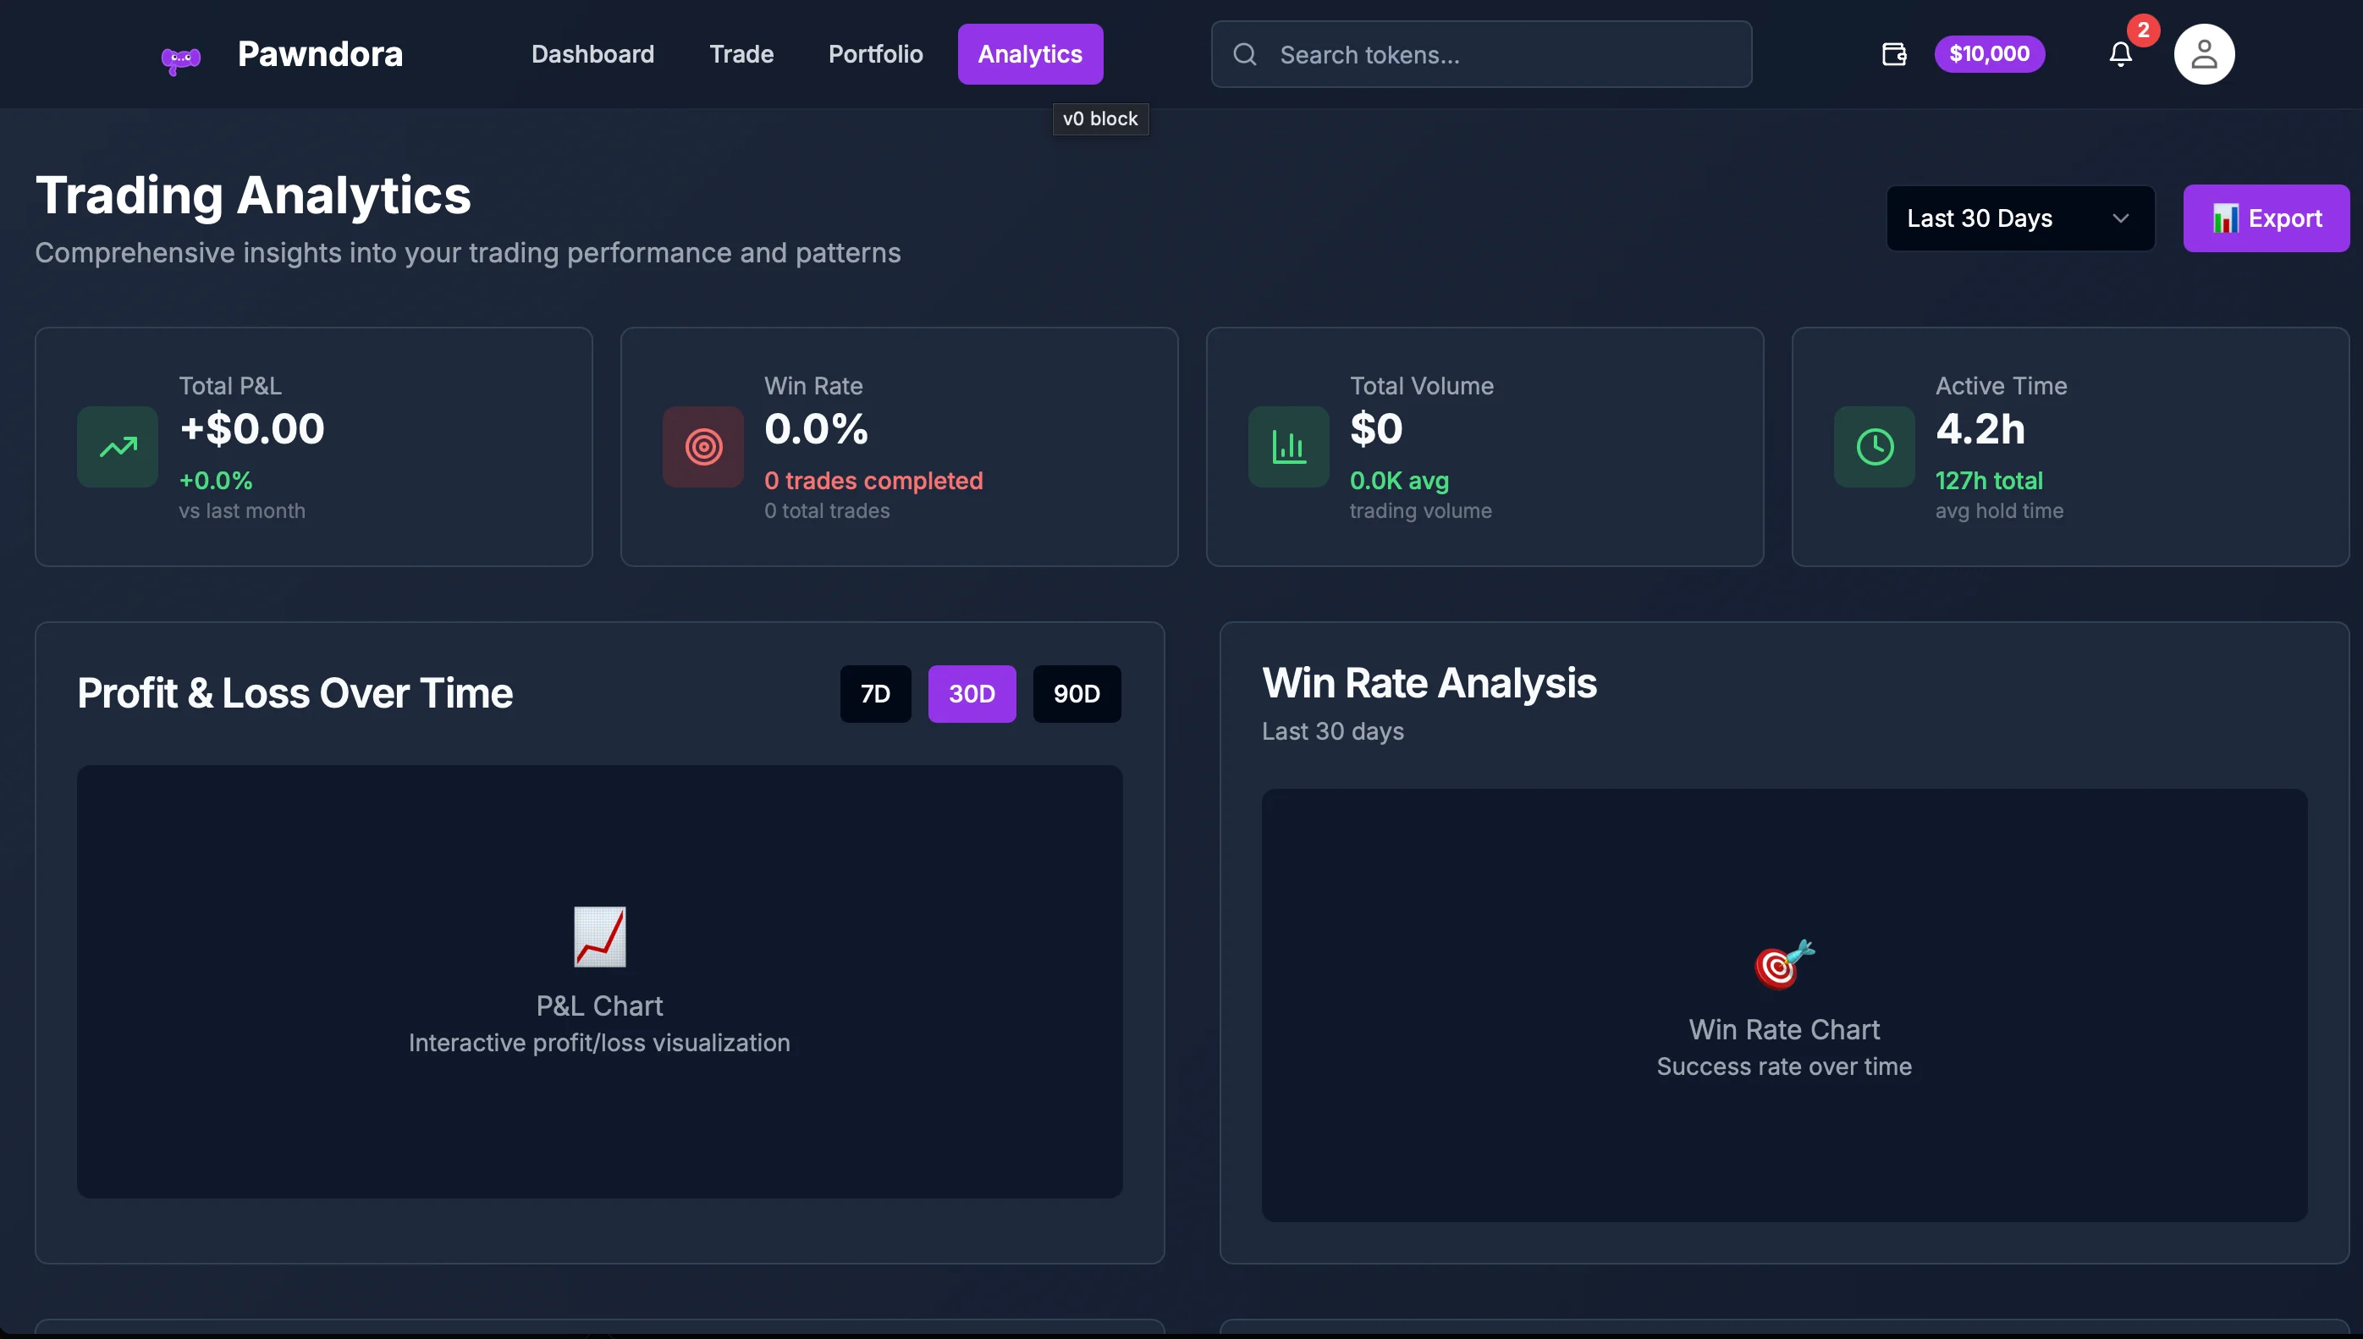
Task: Keep 30D selected in the P&L chart
Action: tap(972, 693)
